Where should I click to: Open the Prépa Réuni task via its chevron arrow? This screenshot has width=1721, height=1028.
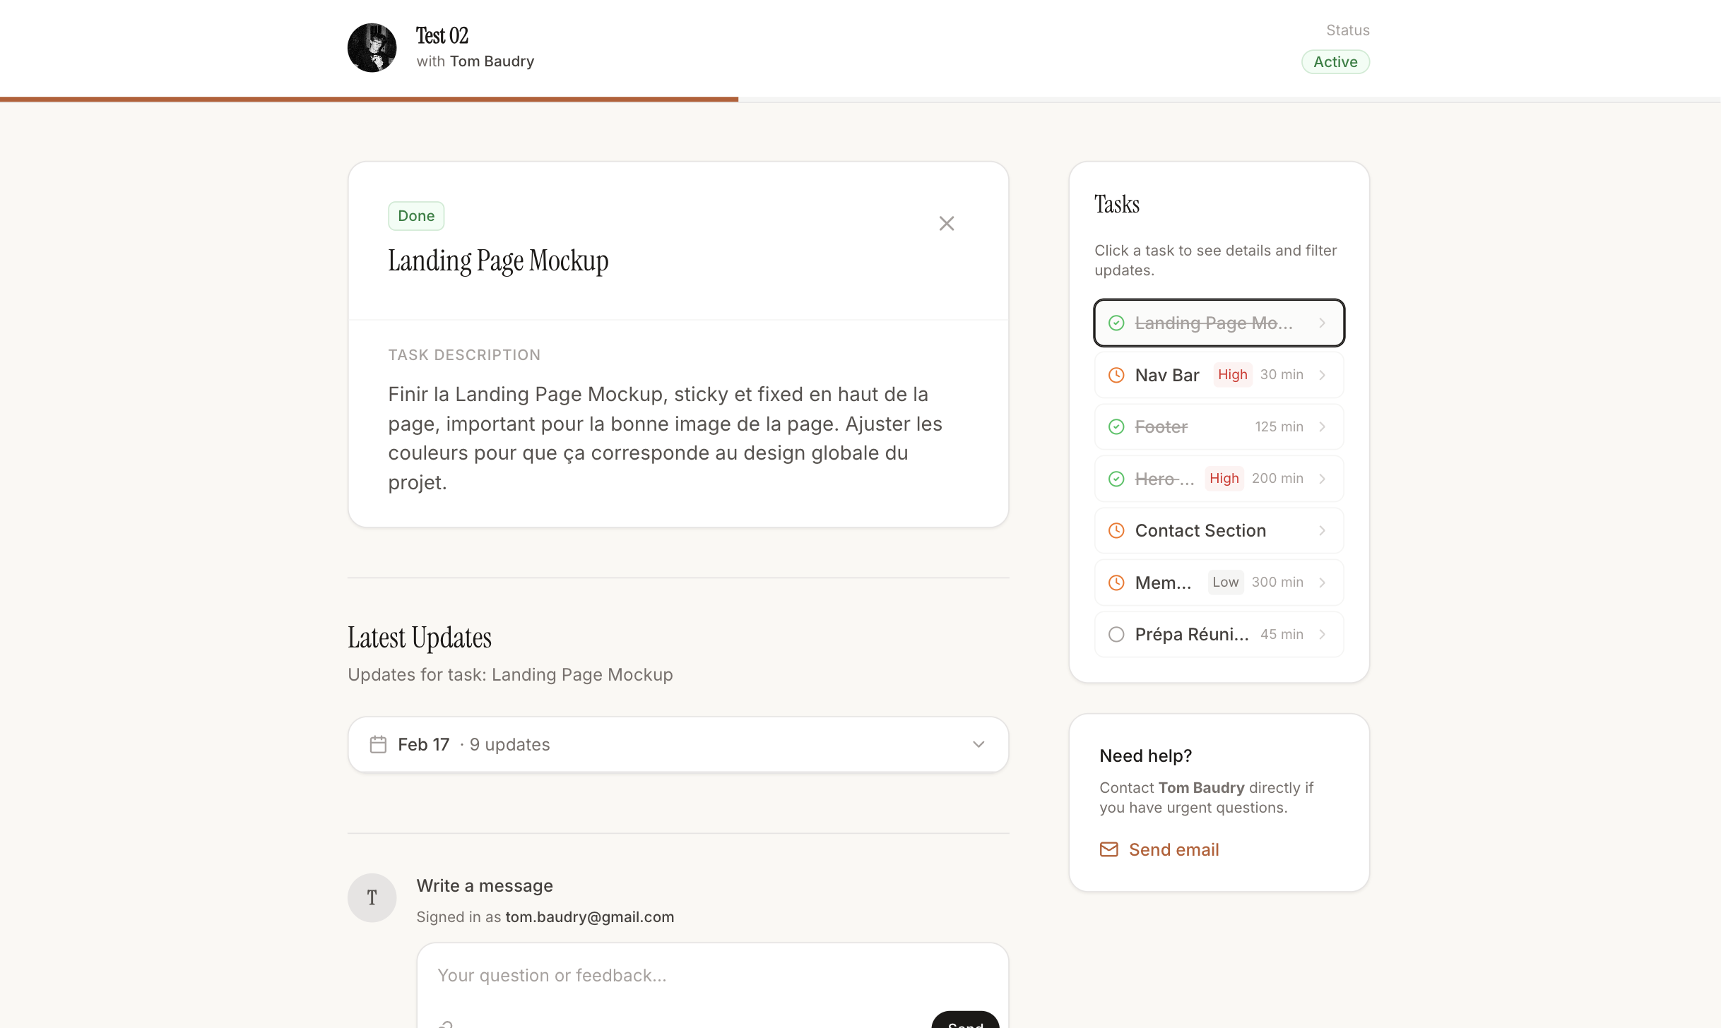click(x=1322, y=634)
